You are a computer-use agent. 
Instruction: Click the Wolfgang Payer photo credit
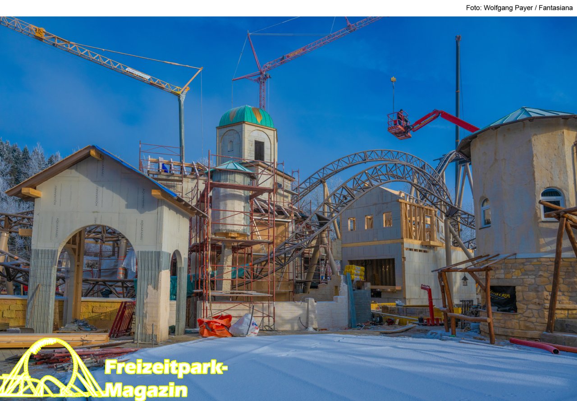tap(519, 8)
